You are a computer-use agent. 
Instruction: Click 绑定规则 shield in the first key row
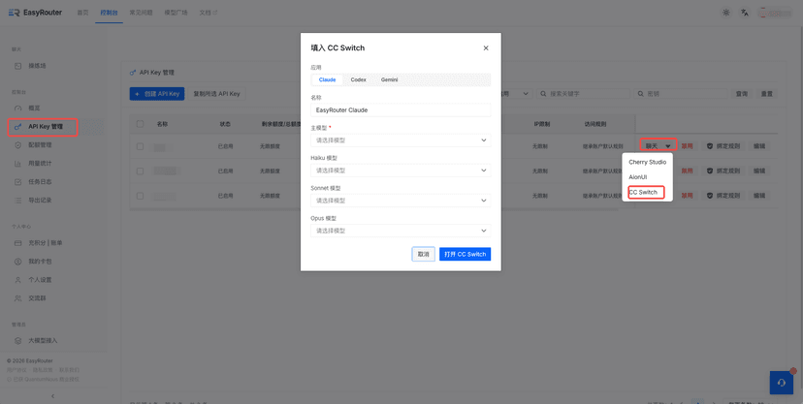coord(723,146)
